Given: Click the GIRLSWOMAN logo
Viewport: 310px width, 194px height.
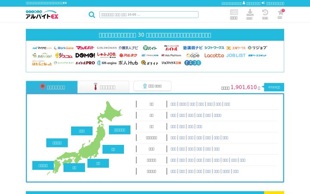Looking at the screenshot, I should [107, 48].
